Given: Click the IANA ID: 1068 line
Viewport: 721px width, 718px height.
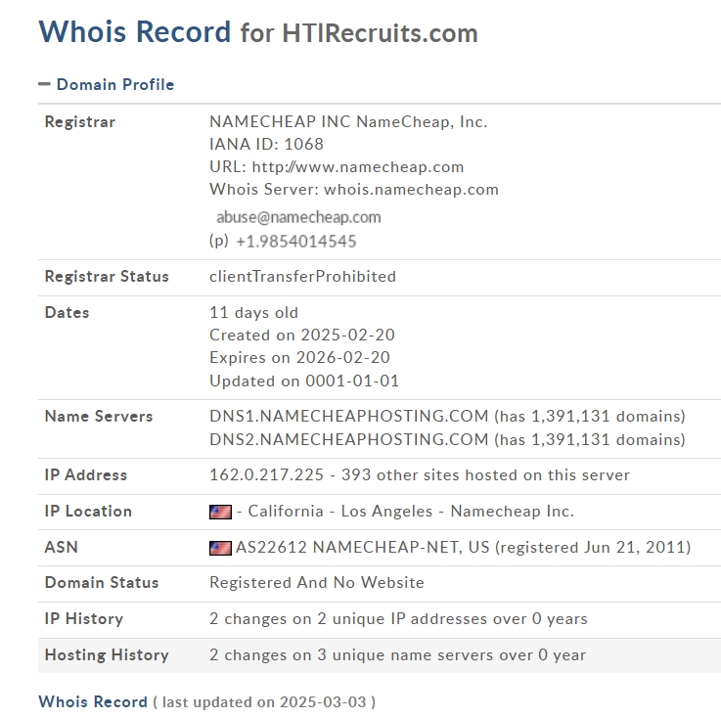Looking at the screenshot, I should [266, 145].
